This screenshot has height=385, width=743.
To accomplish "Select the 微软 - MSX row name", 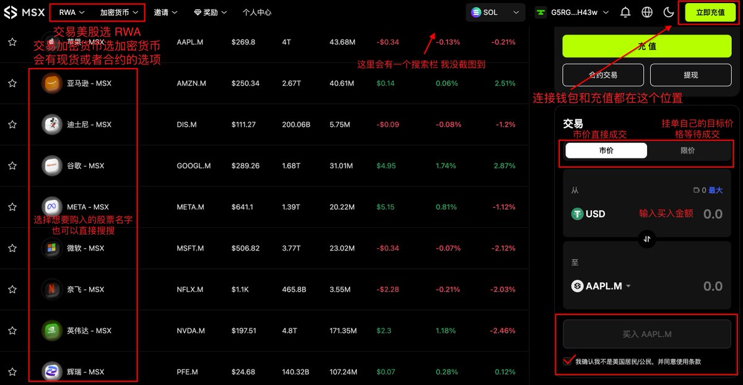I will [x=85, y=248].
